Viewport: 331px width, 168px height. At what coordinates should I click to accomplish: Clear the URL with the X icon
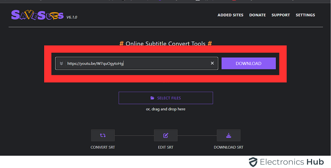click(212, 63)
